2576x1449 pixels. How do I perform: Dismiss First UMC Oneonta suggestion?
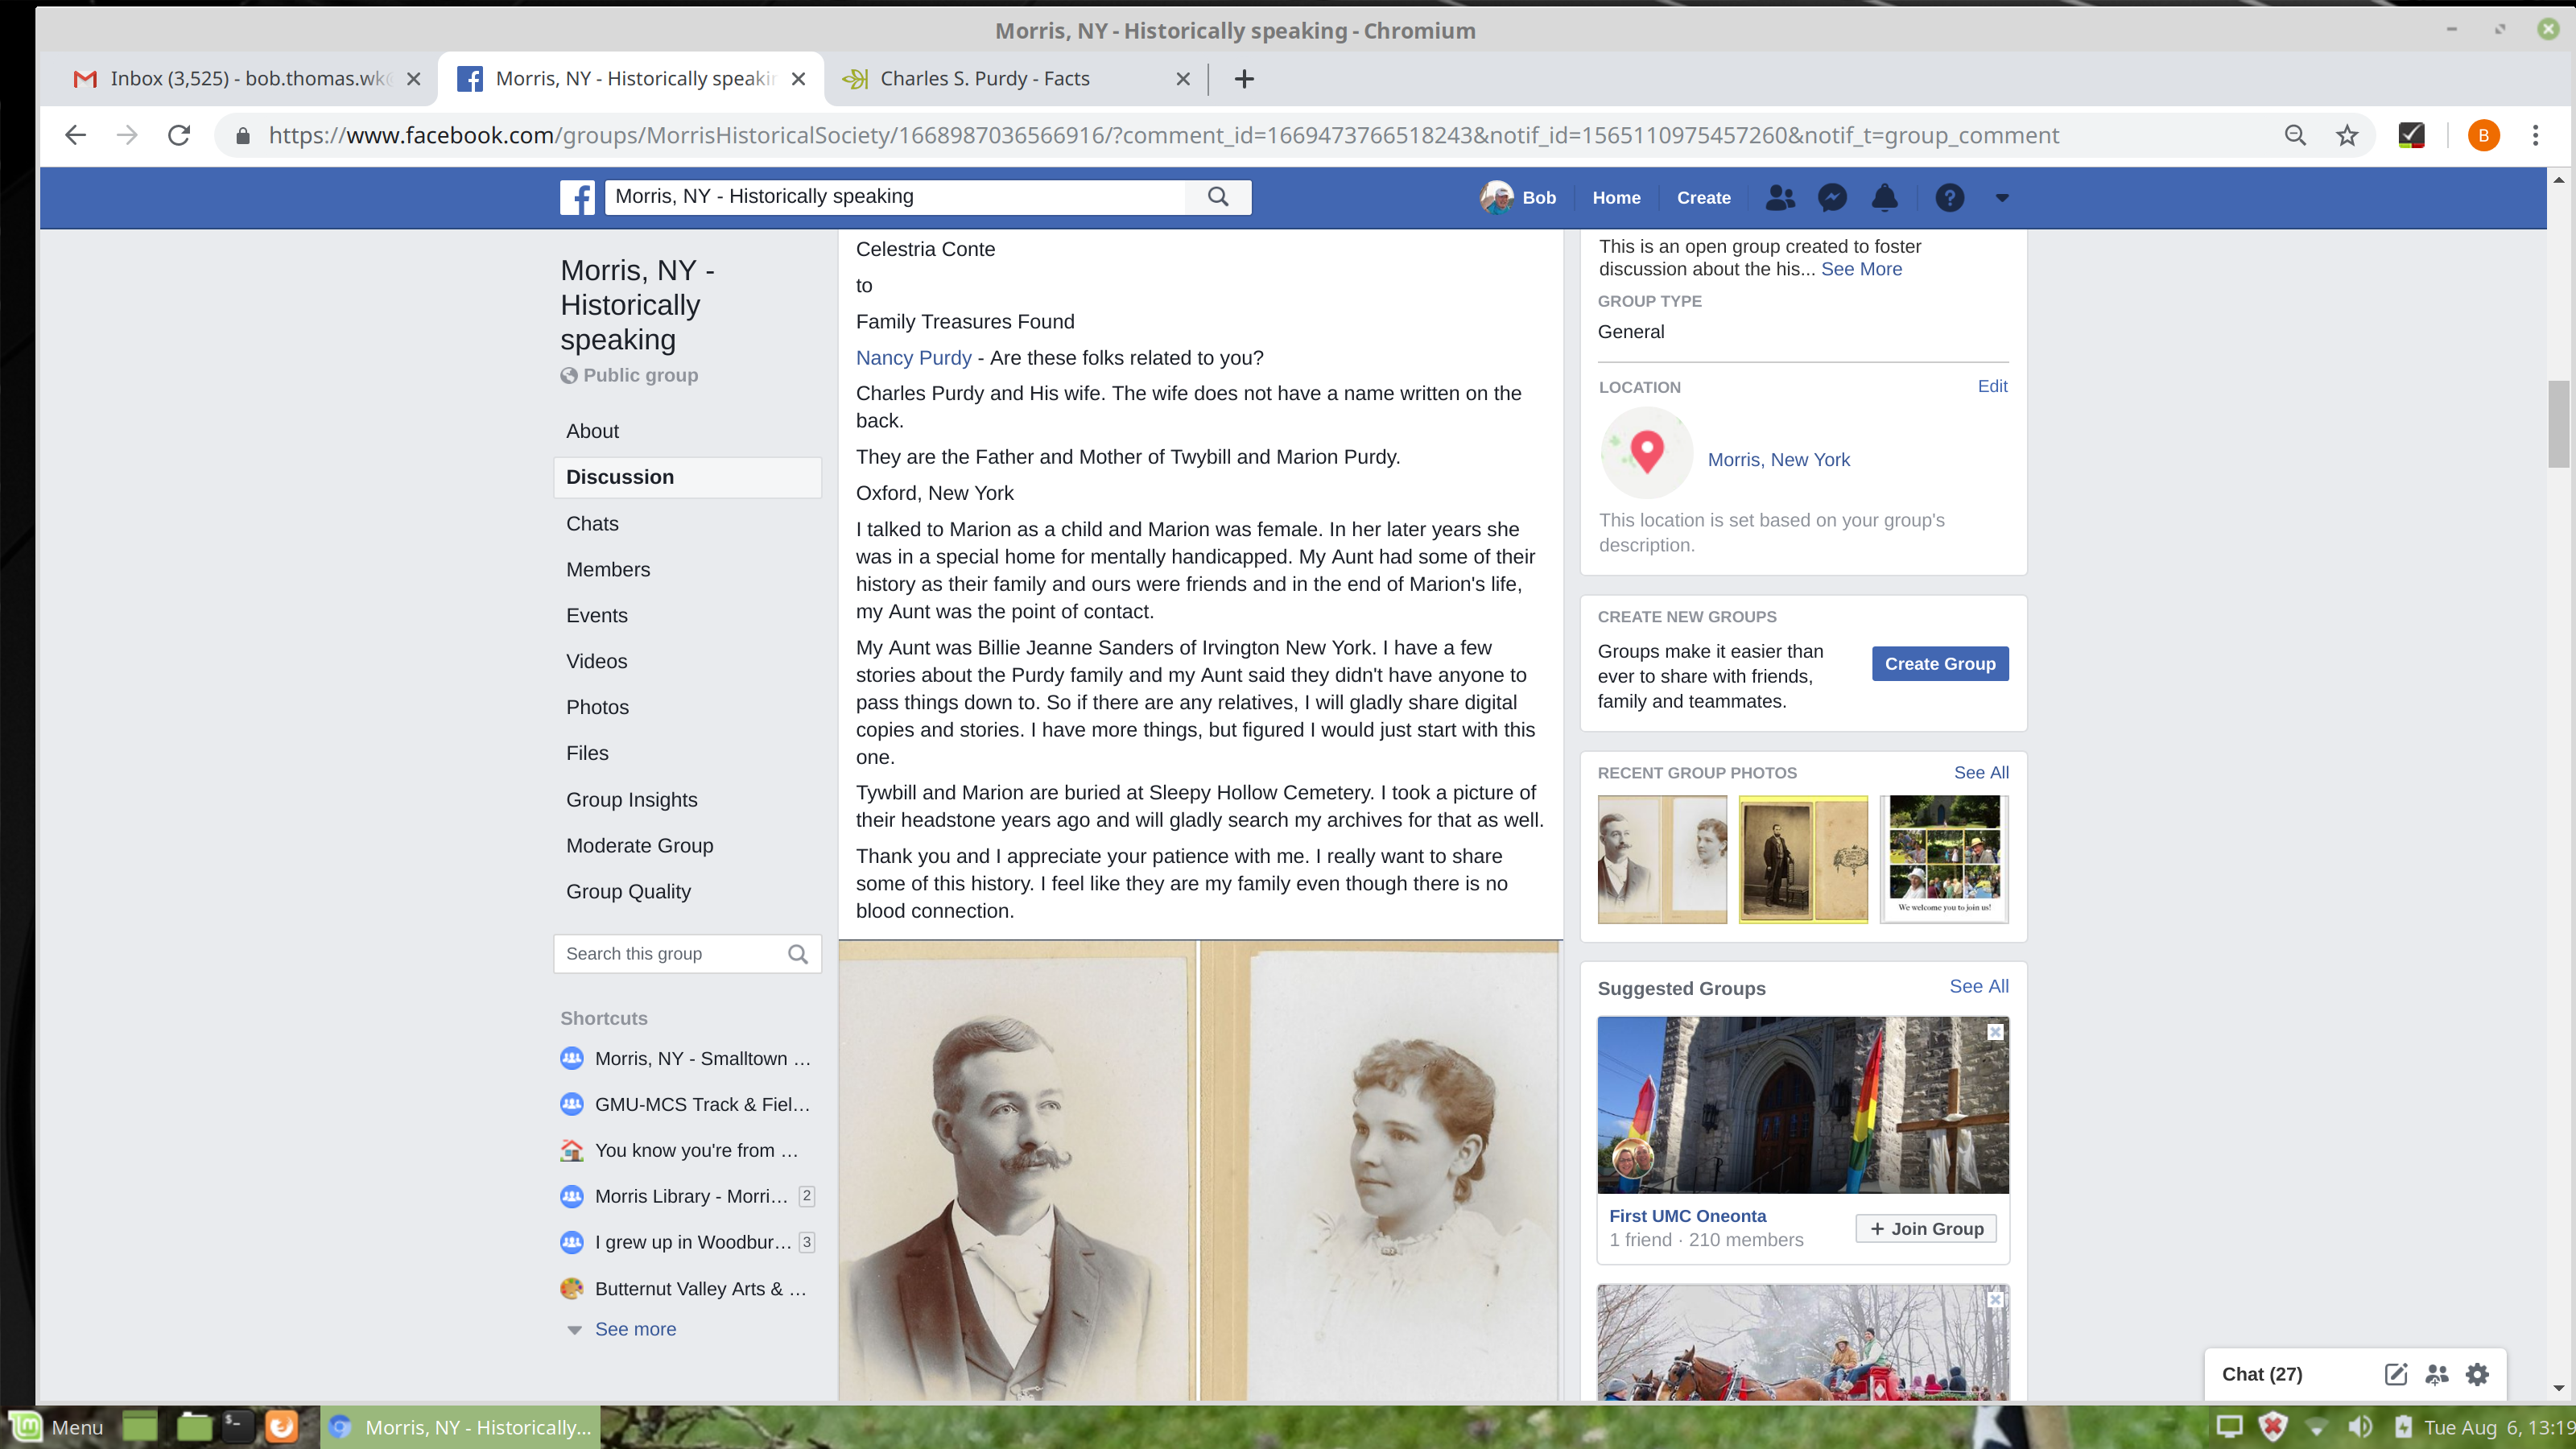coord(1995,1032)
